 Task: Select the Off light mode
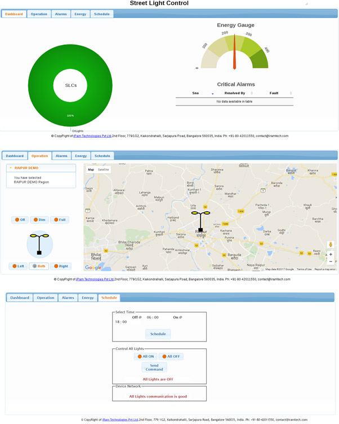pos(20,220)
